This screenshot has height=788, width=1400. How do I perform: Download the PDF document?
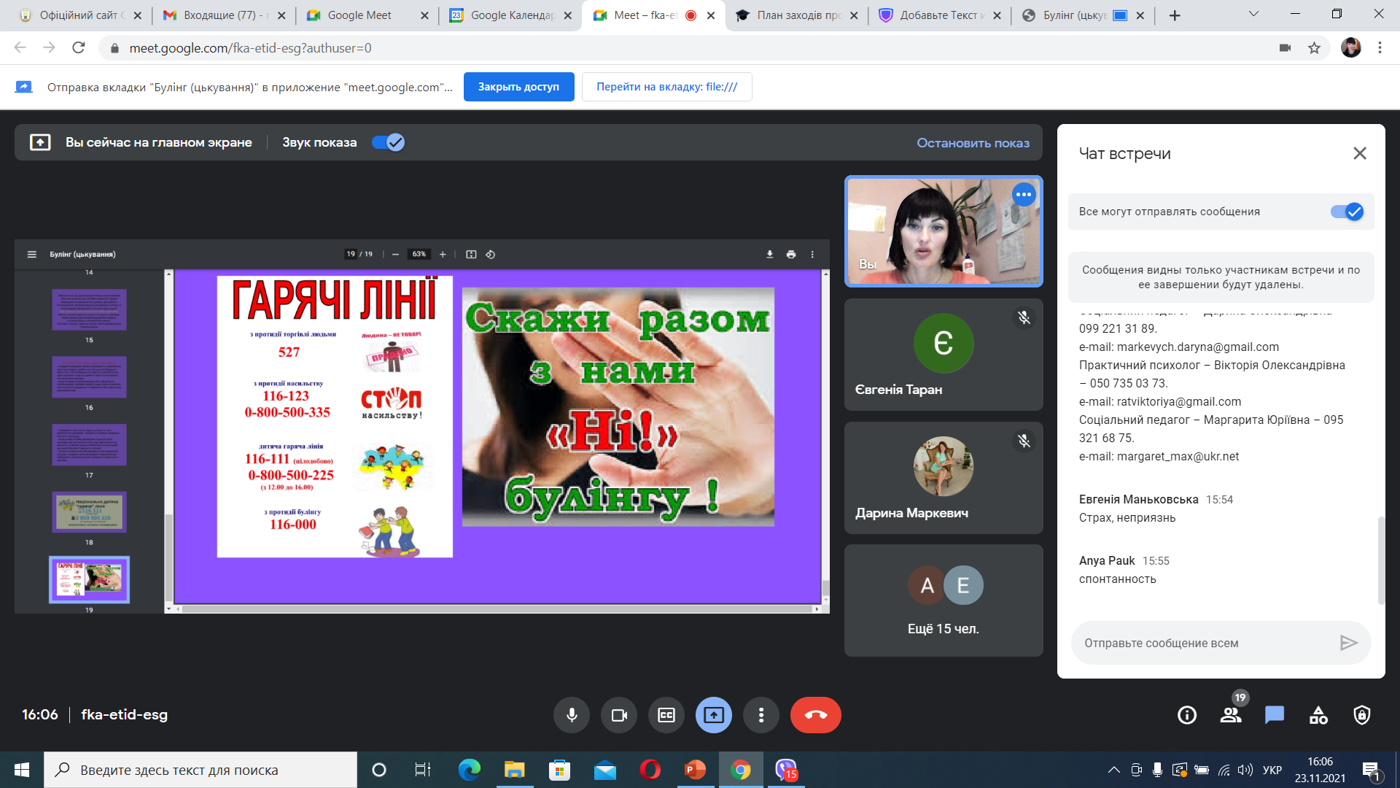[x=769, y=254]
